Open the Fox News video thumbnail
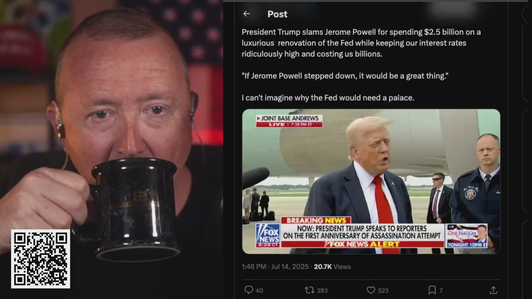 click(x=371, y=181)
